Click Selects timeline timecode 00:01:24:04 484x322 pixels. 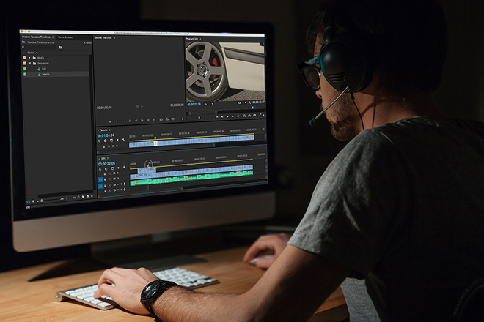click(x=106, y=135)
